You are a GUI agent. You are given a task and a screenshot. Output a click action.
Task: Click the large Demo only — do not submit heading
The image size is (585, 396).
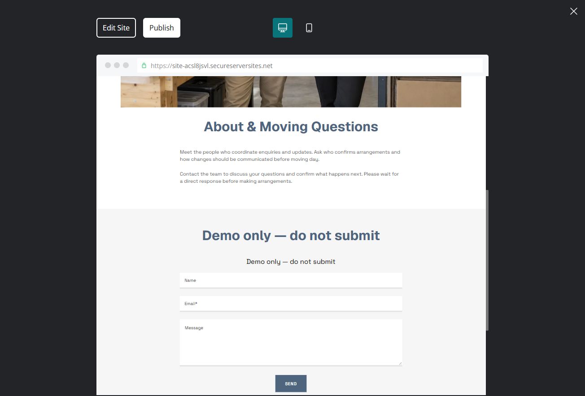tap(291, 236)
